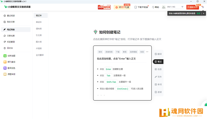Click the notification bell icon
Screen dimensions: 207x119
click(x=203, y=7)
